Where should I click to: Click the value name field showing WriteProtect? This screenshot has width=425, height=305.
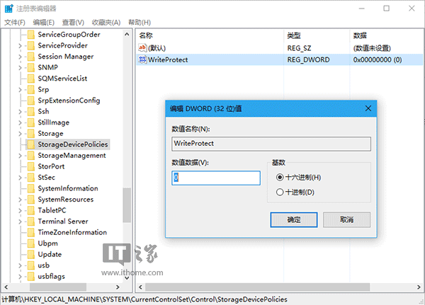coord(271,144)
